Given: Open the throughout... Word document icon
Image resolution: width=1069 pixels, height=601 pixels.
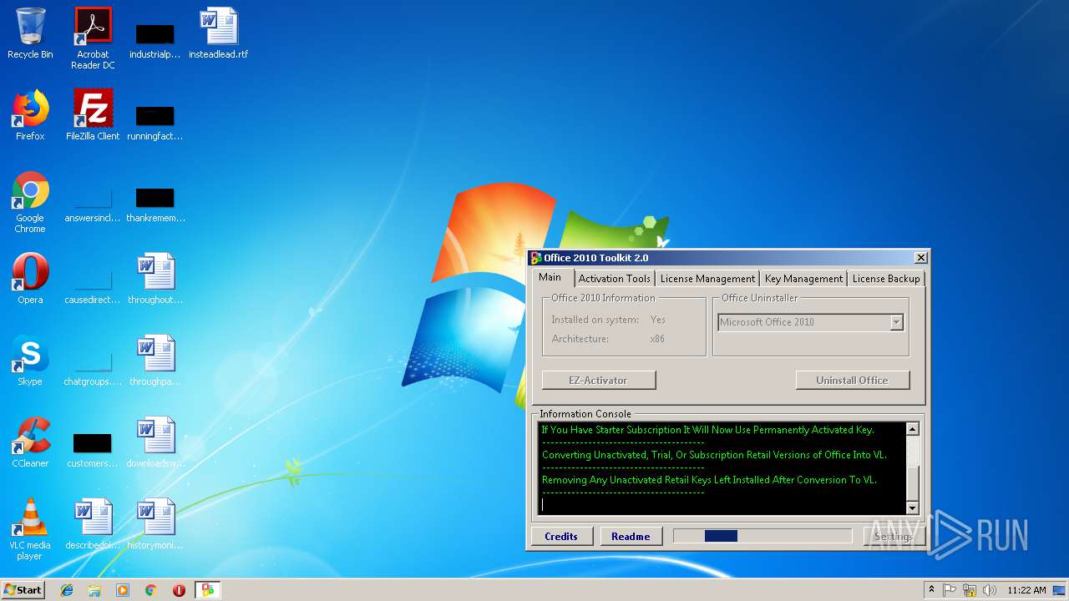Looking at the screenshot, I should click(155, 279).
